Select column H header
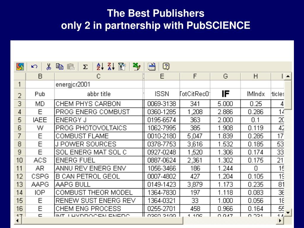Image resolution: width=304 pixels, height=228 pixels. pyautogui.click(x=256, y=76)
